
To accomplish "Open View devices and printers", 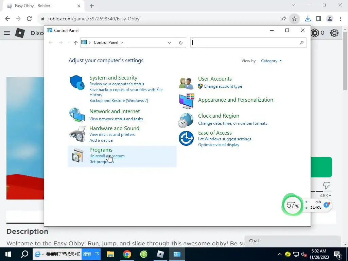I will [112, 135].
